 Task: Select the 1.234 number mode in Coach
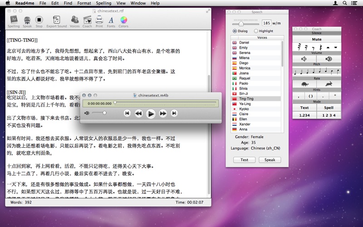click(x=304, y=115)
